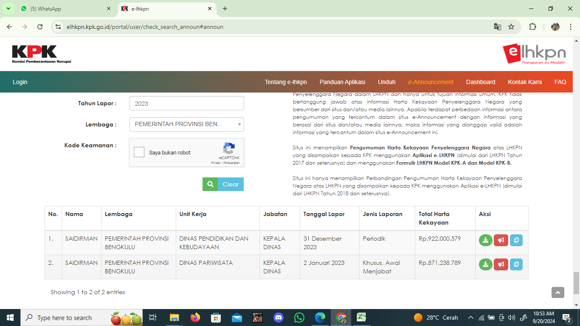Check the Saya bukan robot reCAPTCHA box
The image size is (580, 326).
coord(139,152)
